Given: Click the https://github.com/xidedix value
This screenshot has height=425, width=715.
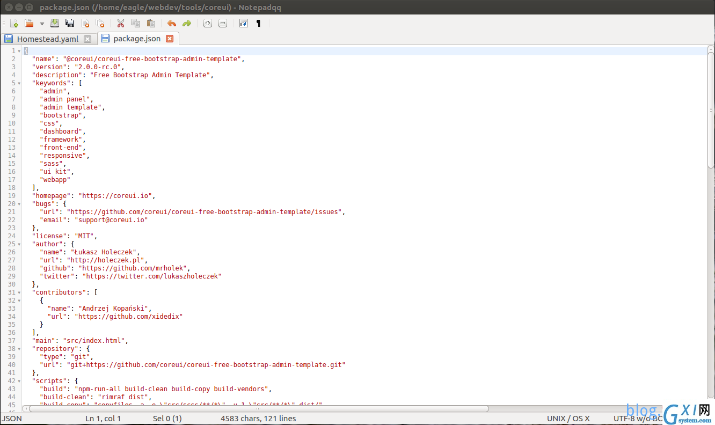Looking at the screenshot, I should coord(129,317).
